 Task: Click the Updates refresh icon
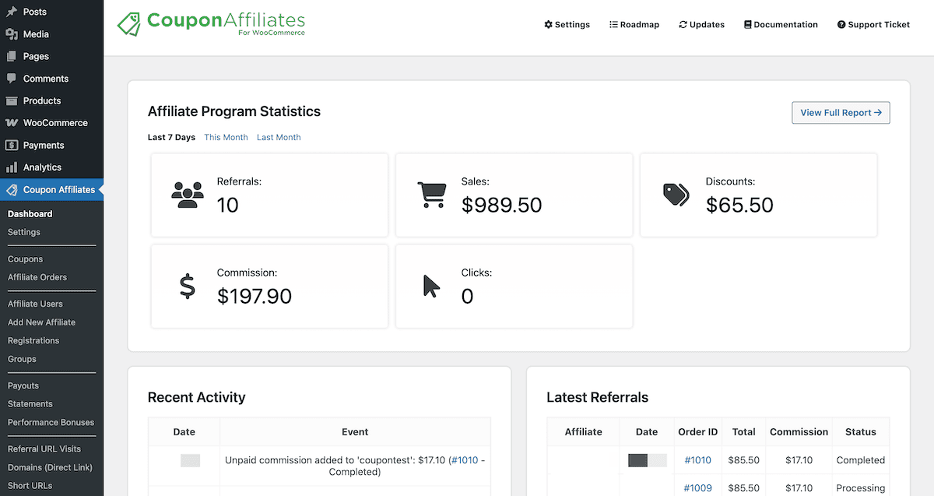(683, 24)
